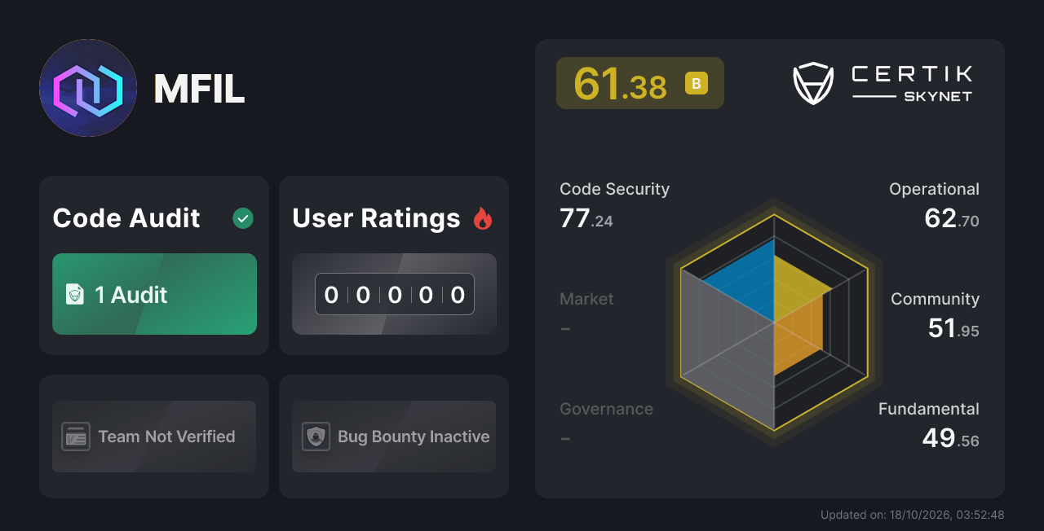Image resolution: width=1044 pixels, height=531 pixels.
Task: Click the green Code Audit checkmark icon
Action: coord(243,218)
